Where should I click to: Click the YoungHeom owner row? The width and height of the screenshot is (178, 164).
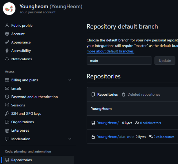pos(132,108)
